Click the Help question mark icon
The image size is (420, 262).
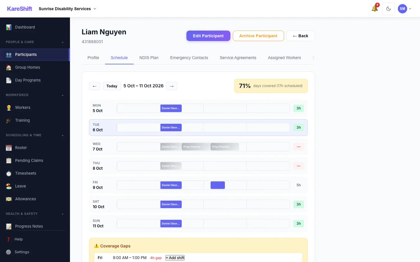pyautogui.click(x=8, y=239)
